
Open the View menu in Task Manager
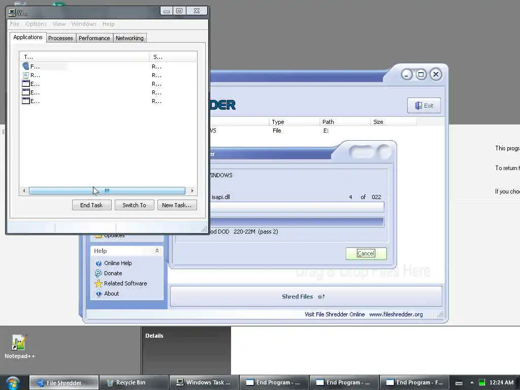pyautogui.click(x=59, y=24)
